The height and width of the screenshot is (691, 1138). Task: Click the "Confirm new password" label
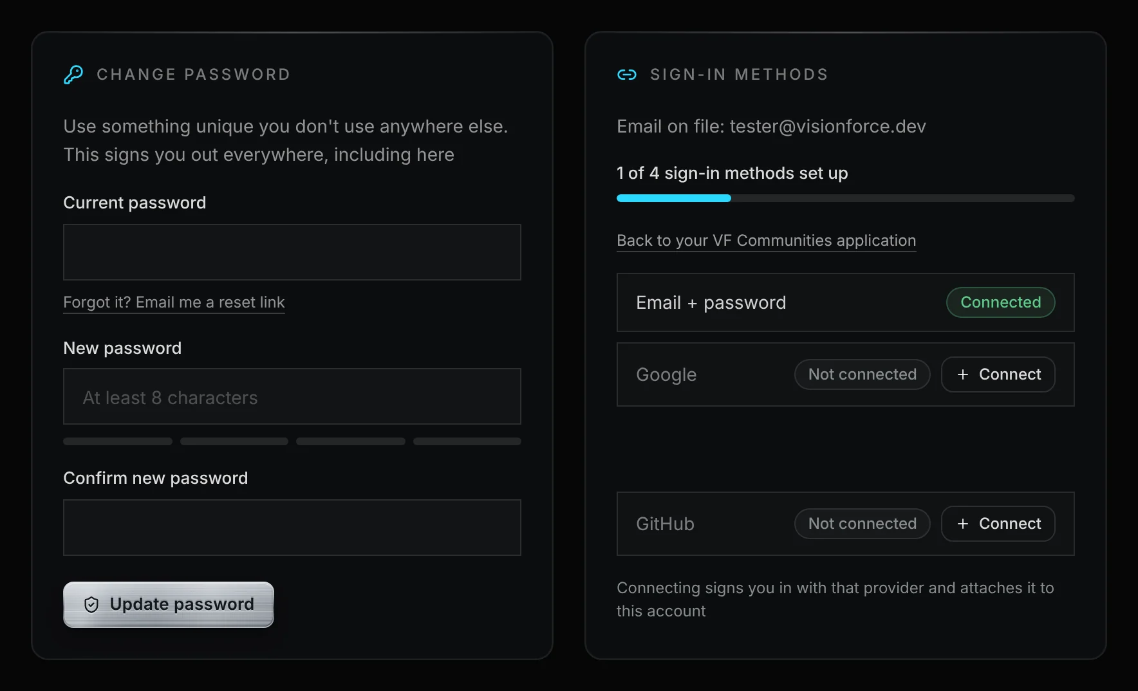155,478
